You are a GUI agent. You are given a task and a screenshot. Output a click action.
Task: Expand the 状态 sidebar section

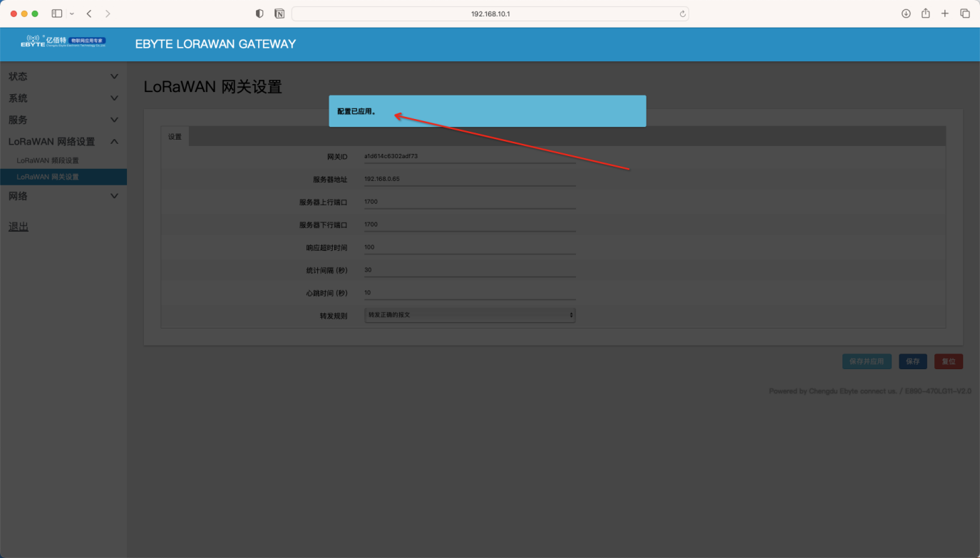point(63,76)
